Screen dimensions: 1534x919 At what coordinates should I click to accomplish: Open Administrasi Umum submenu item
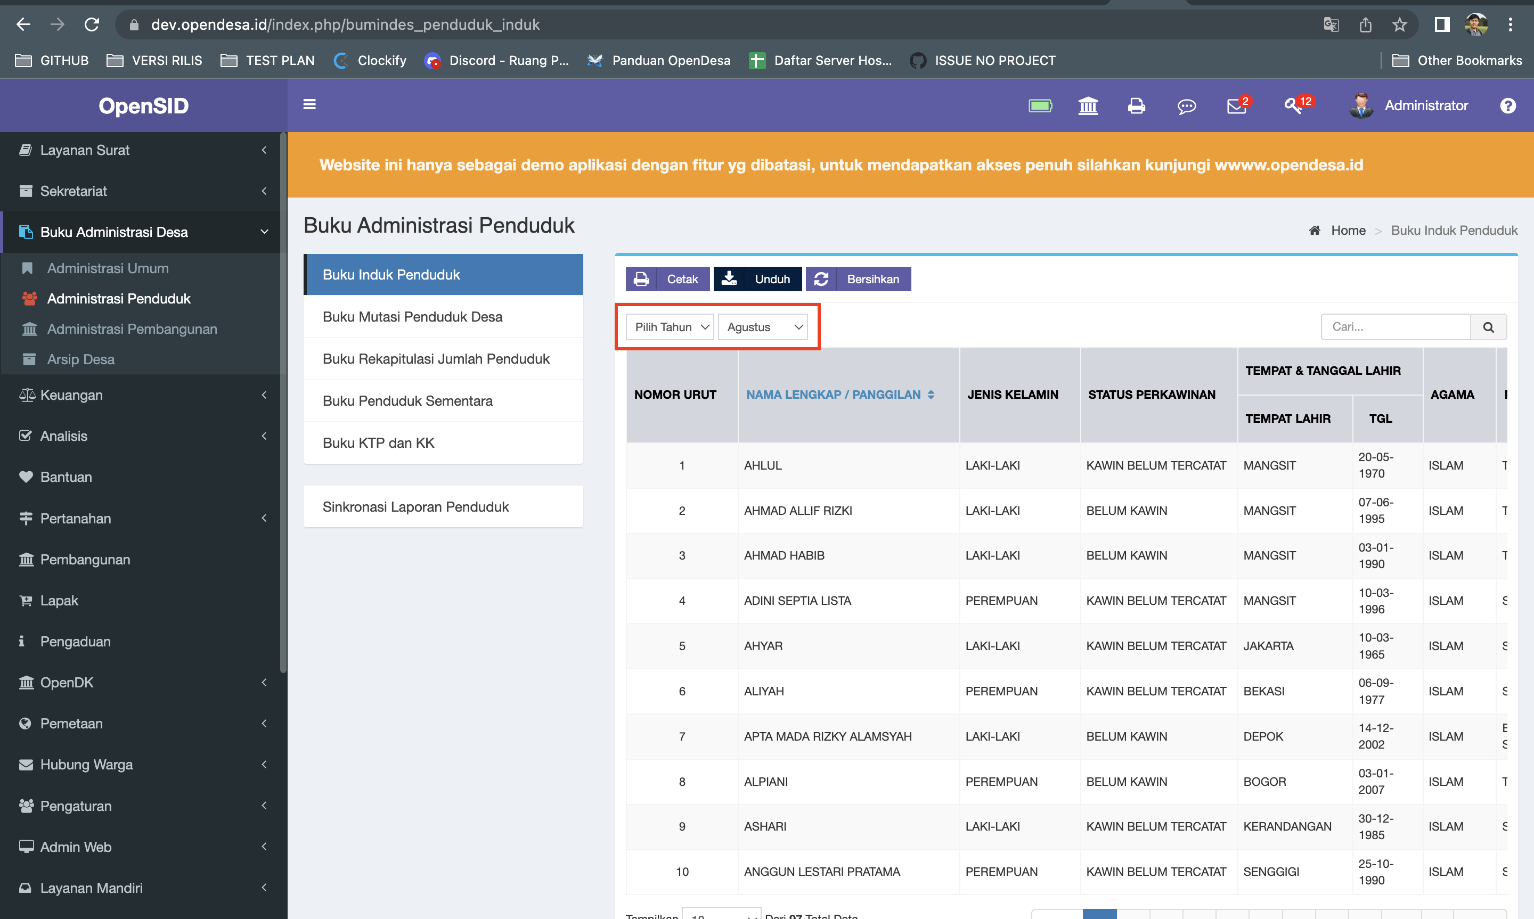click(x=108, y=268)
